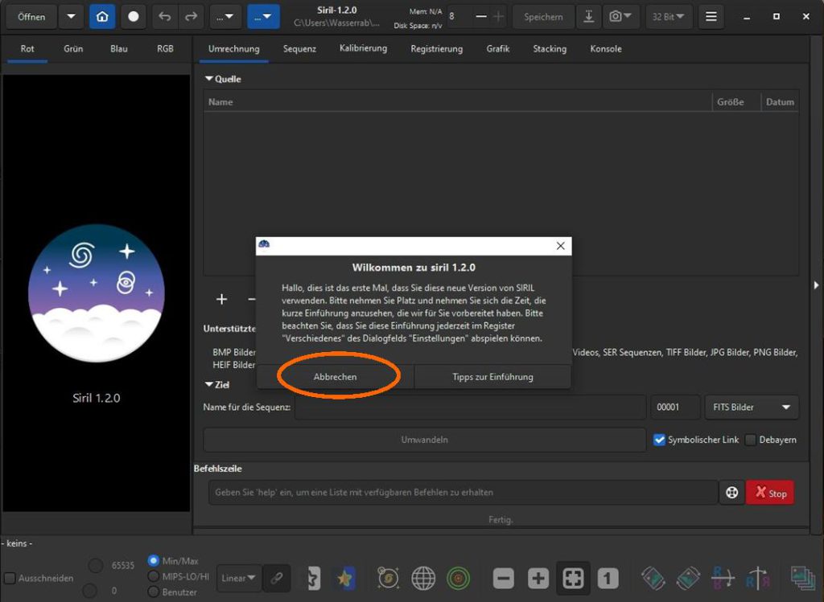Select the MIPS-LO/HI radio button

coord(154,576)
